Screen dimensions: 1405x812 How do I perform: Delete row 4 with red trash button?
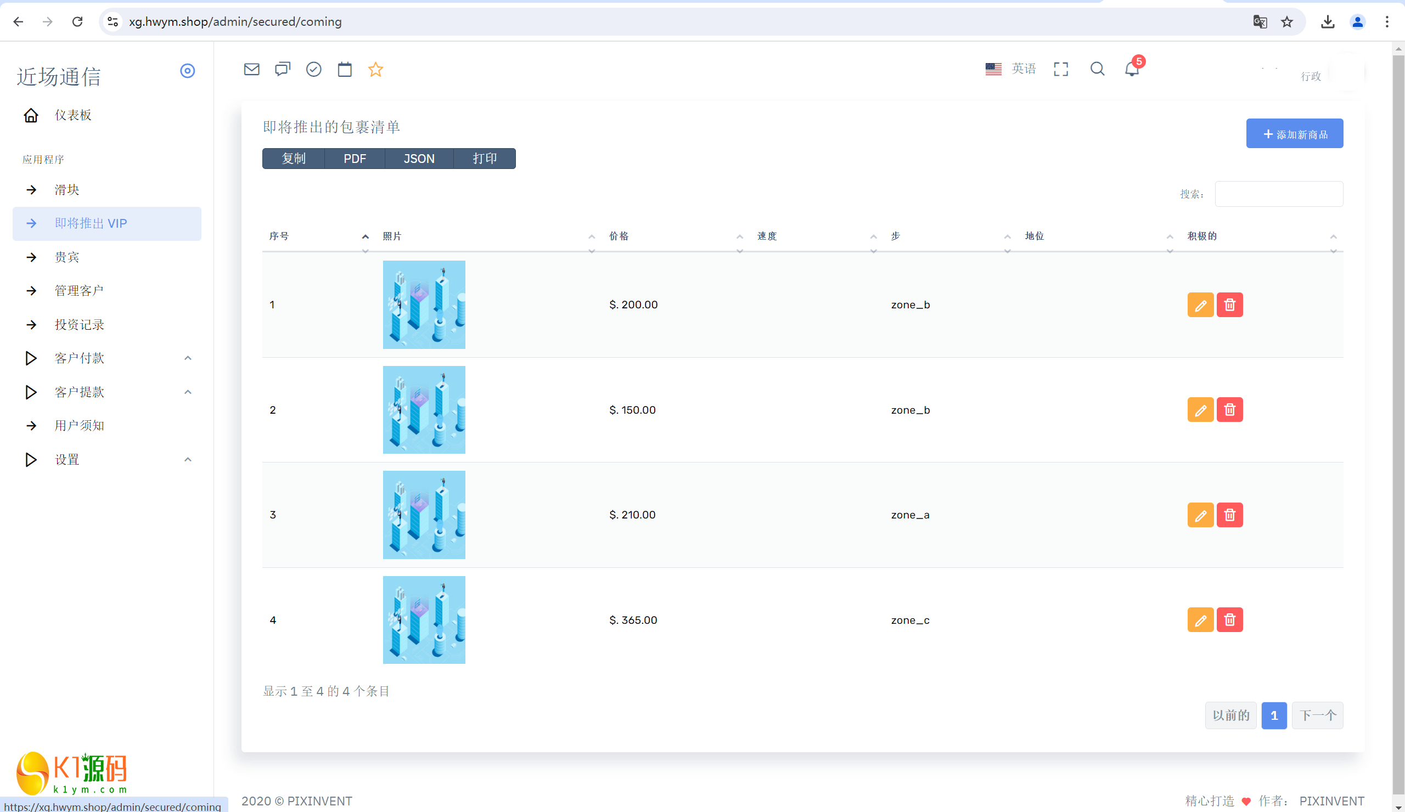point(1229,620)
